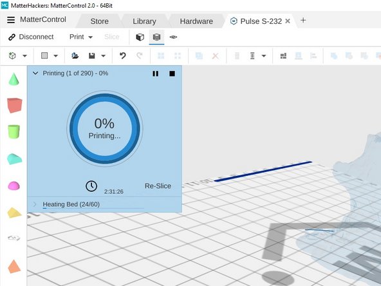Switch to the Store tab

(99, 21)
